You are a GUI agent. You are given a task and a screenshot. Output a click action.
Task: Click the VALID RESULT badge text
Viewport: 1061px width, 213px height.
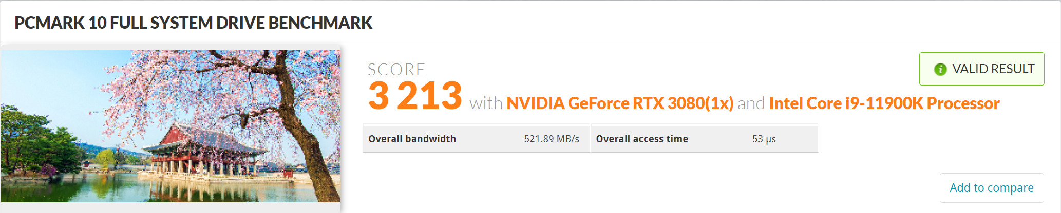[993, 69]
